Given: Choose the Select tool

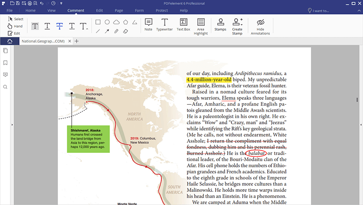Looking at the screenshot, I should [x=15, y=19].
